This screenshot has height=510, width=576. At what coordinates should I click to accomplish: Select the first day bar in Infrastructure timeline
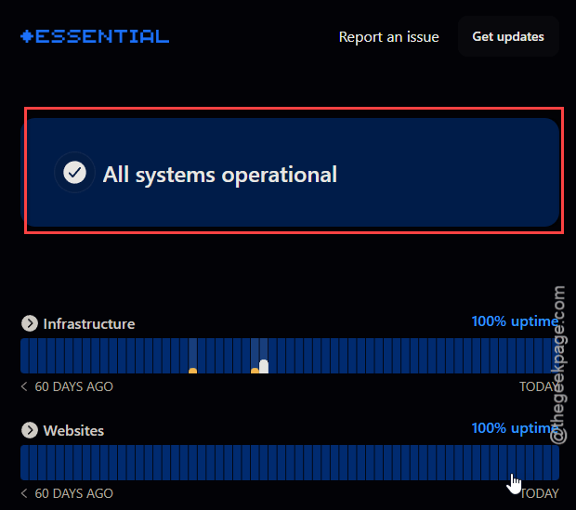(x=24, y=356)
